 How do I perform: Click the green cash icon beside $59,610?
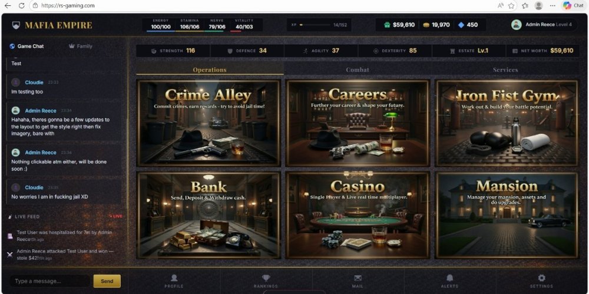pos(388,25)
